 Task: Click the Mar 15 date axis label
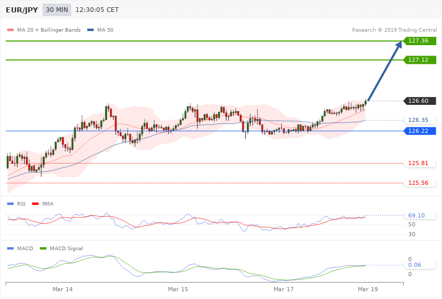178,289
